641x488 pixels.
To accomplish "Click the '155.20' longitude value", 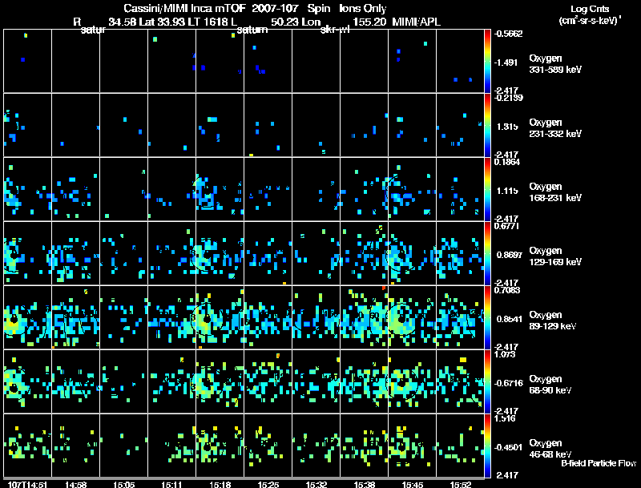I will [x=369, y=22].
